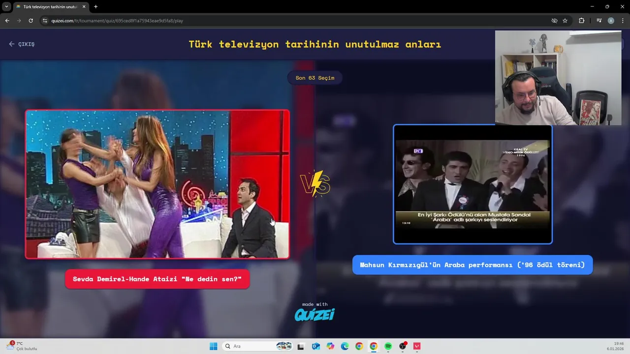This screenshot has height=354, width=630.
Task: Click the made with Quizei logo
Action: click(x=315, y=312)
